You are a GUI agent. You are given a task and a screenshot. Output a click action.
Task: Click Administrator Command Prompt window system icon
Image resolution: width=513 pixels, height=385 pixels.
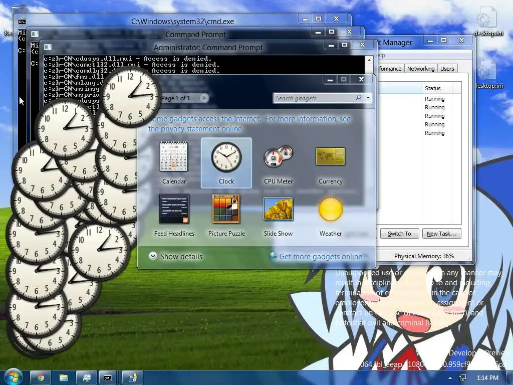(x=48, y=48)
